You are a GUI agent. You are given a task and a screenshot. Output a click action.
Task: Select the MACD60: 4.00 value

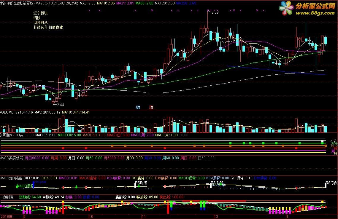tap(94, 135)
